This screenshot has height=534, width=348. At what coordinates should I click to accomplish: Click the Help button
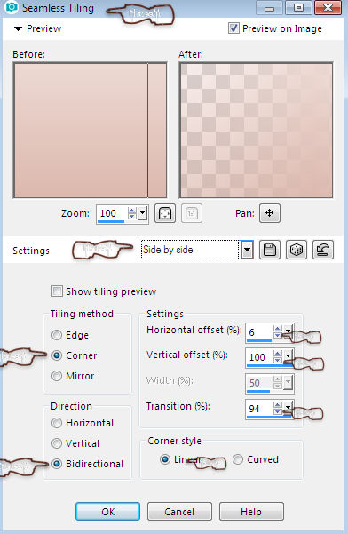point(251,512)
